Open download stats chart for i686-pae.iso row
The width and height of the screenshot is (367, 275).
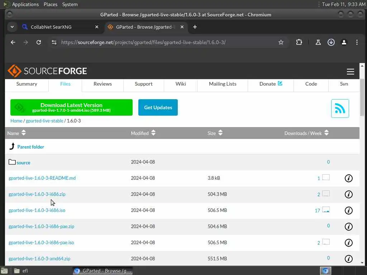click(x=326, y=242)
